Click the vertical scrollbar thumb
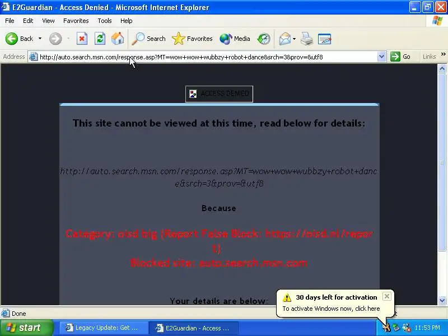Screen dimensions: 448x336 (x=442, y=162)
